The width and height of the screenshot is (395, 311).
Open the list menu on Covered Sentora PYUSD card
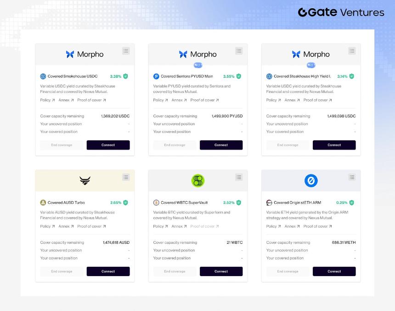[239, 51]
